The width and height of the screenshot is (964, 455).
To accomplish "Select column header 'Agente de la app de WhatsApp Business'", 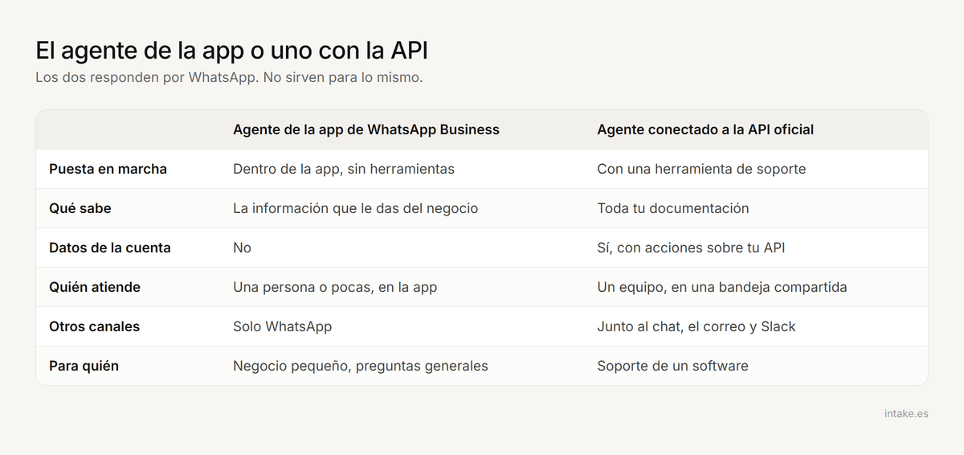I will 366,129.
